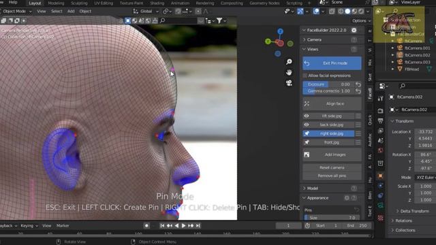Screen dimensions: 436x245
Task: Open the Add menu in viewport header
Action: tap(71, 12)
